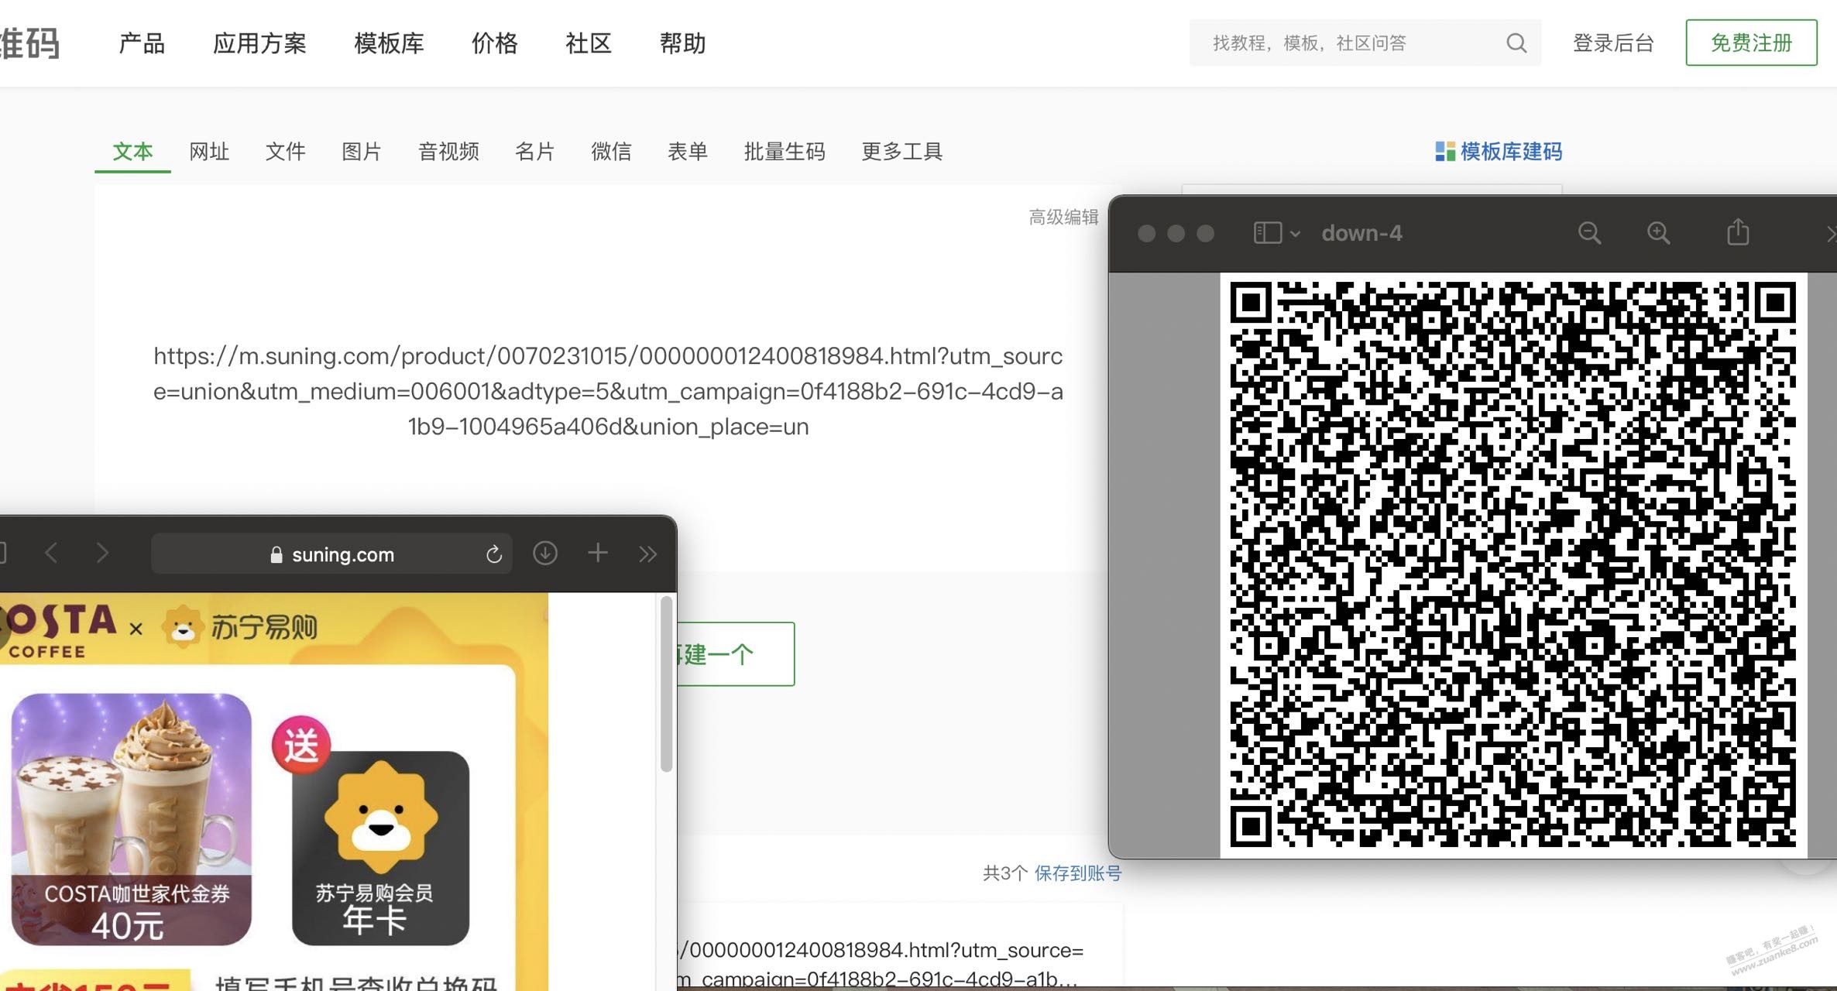Open the 帮助 menu item
This screenshot has height=991, width=1837.
[x=682, y=43]
